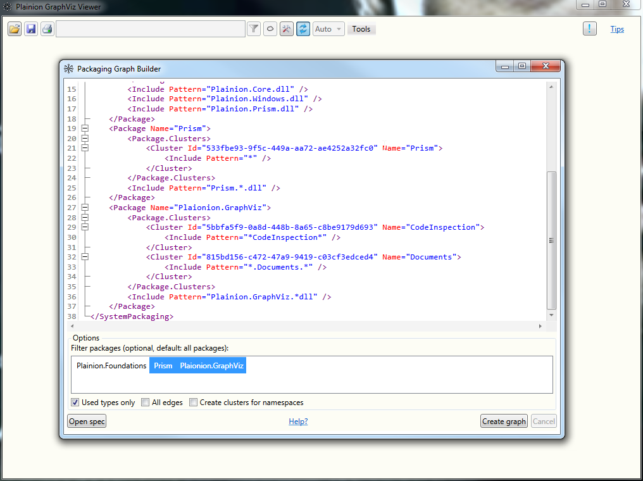Screen dimensions: 643x481
Task: Deselect Prism in the package filter list
Action: [163, 366]
